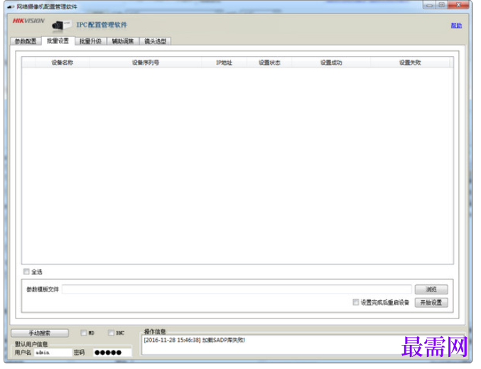Click the 设置成功 column header
The image size is (481, 369).
click(x=331, y=63)
